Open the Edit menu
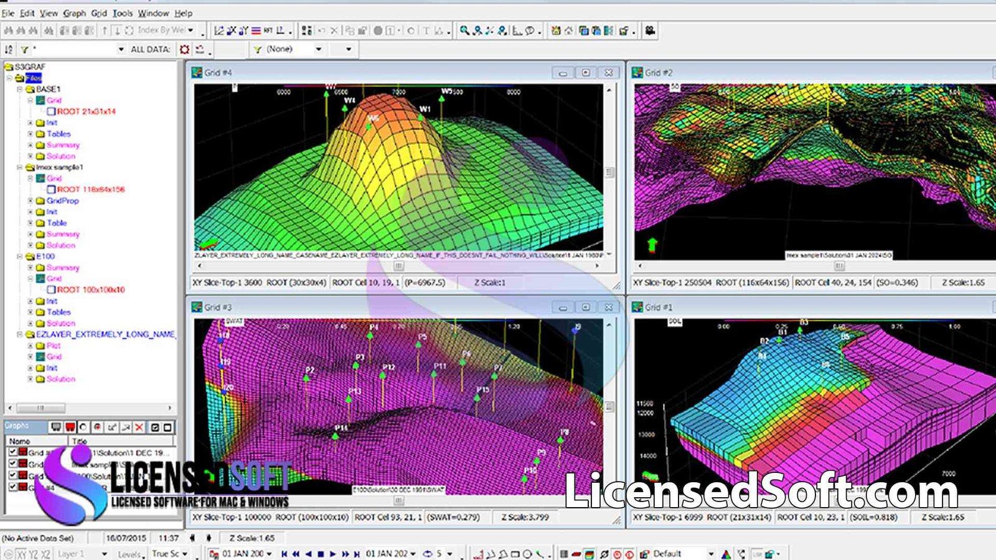This screenshot has width=996, height=560. (x=27, y=13)
